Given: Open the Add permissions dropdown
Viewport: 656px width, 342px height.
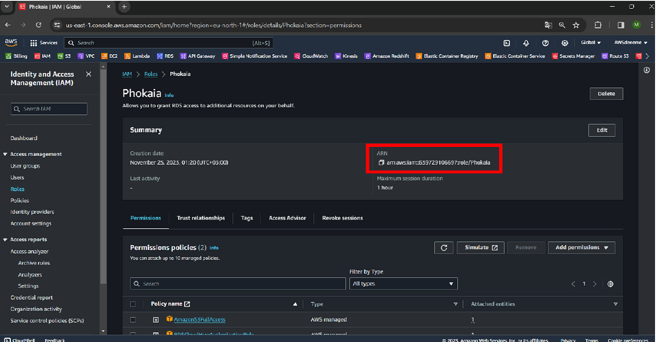Looking at the screenshot, I should (x=581, y=247).
